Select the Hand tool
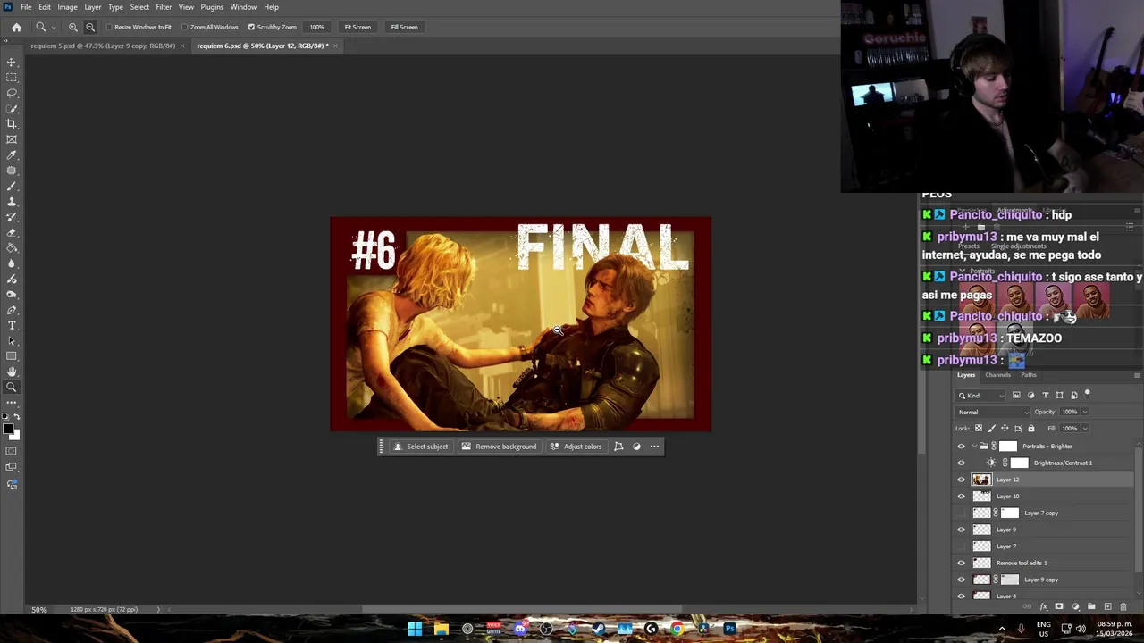1144x643 pixels. coord(12,372)
